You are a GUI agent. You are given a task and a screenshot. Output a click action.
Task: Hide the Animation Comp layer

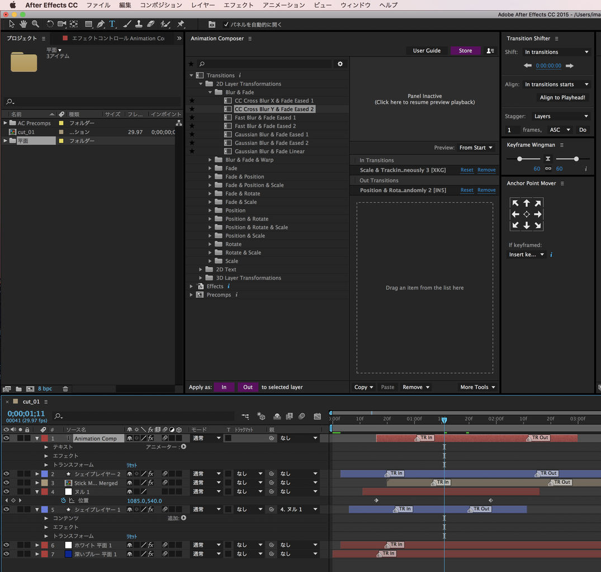pos(6,438)
